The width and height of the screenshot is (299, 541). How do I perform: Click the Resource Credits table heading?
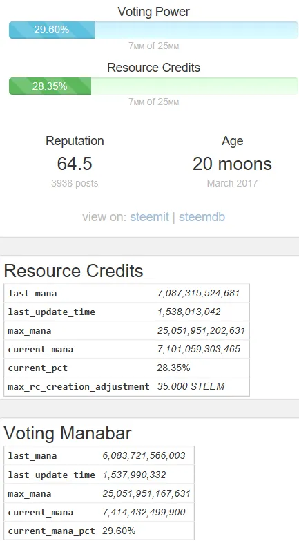coord(73,271)
